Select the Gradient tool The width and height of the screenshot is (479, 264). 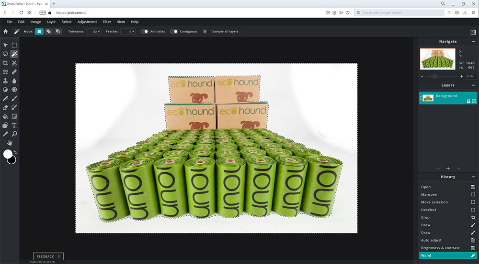coord(14,116)
